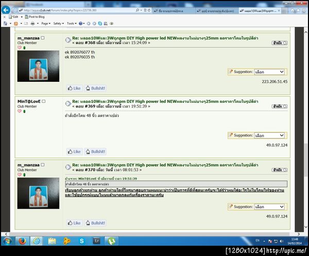The width and height of the screenshot is (309, 256).
Task: Tick checkbox next to MinT@LovE
Action: [x=44, y=101]
